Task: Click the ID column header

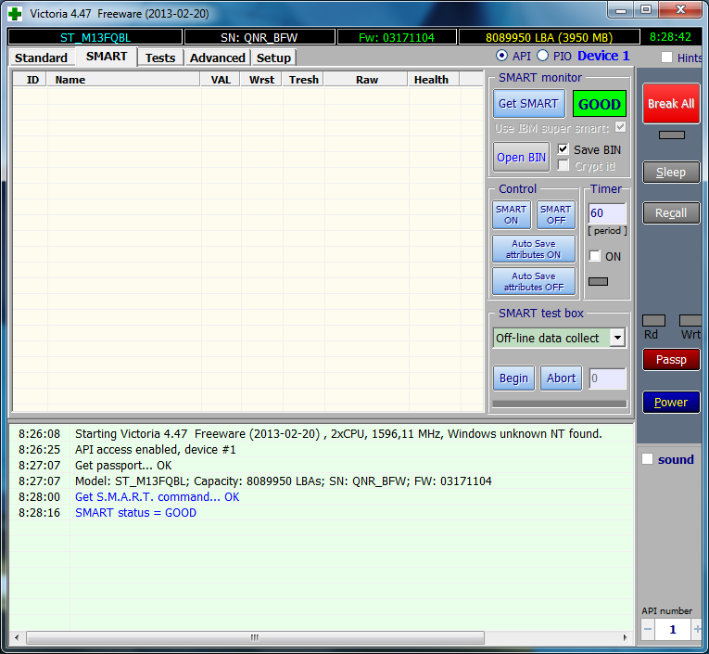Action: point(30,79)
